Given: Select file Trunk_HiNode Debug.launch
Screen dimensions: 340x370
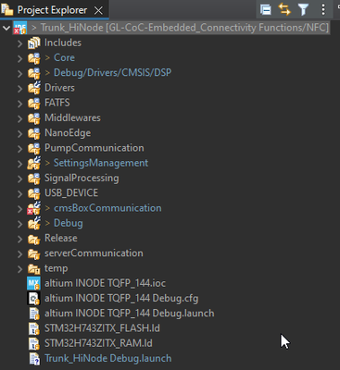Looking at the screenshot, I should point(108,359).
